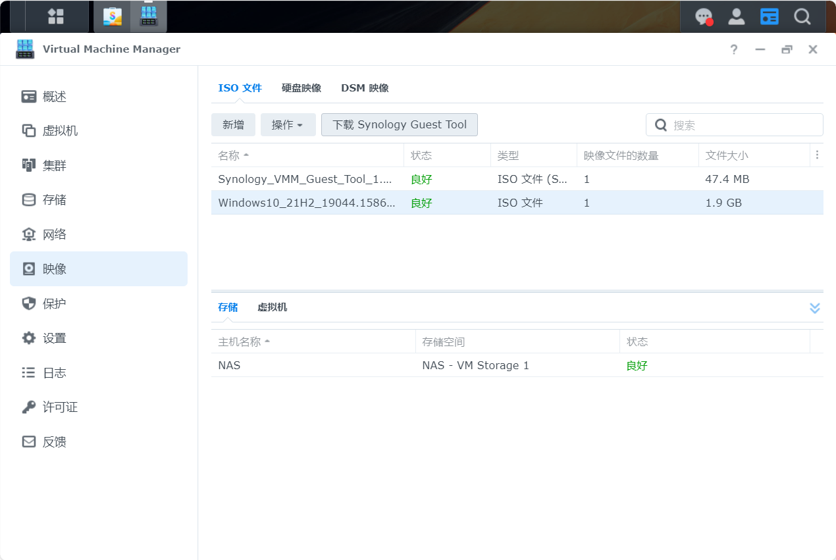
Task: Open the column options three-dot menu
Action: pos(817,155)
